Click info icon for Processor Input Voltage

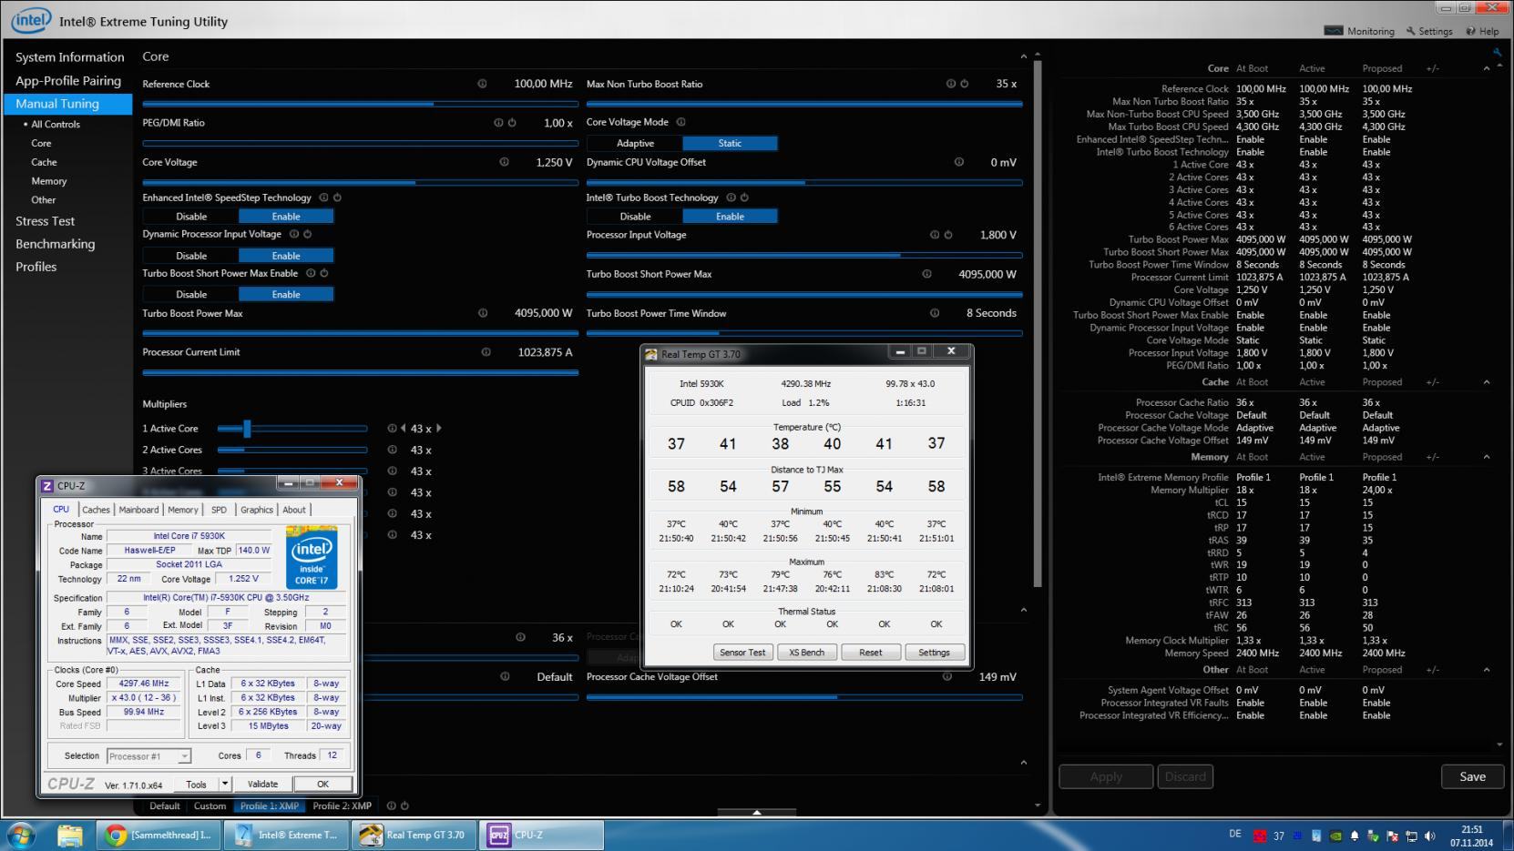click(x=934, y=235)
